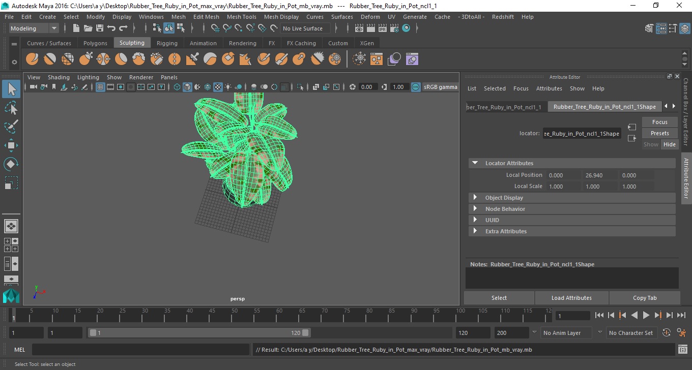Click the time range slider bar
692x370 pixels.
point(199,333)
